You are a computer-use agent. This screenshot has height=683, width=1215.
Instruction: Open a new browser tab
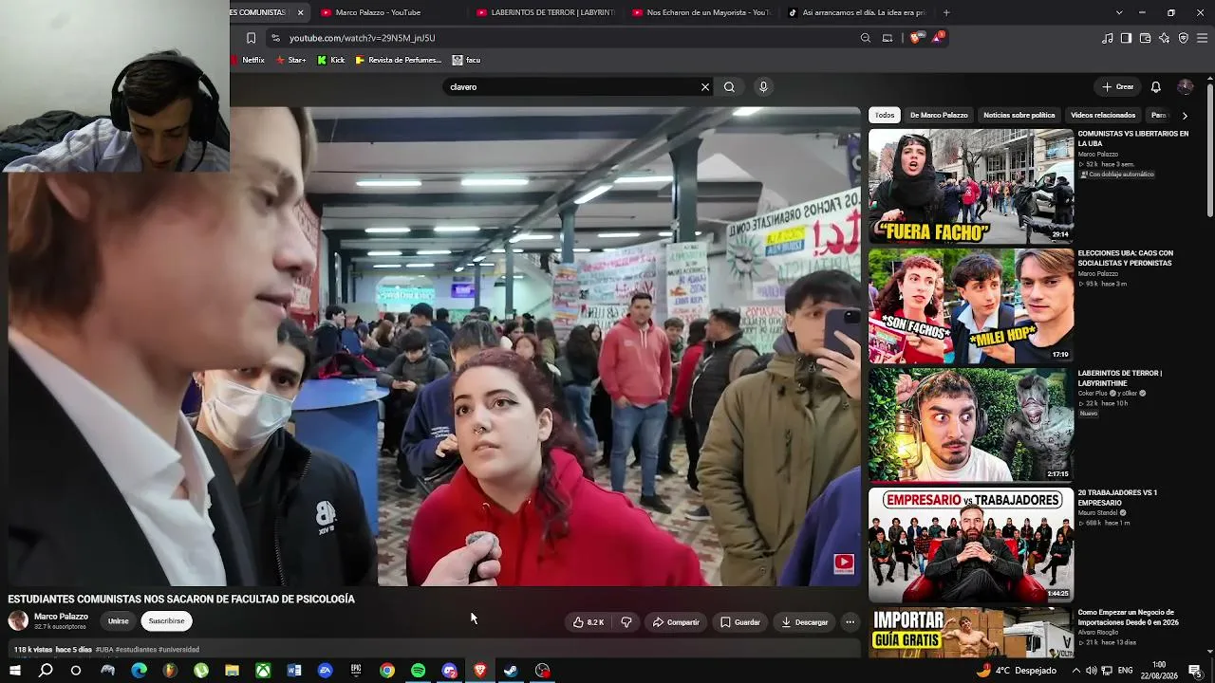coord(946,12)
